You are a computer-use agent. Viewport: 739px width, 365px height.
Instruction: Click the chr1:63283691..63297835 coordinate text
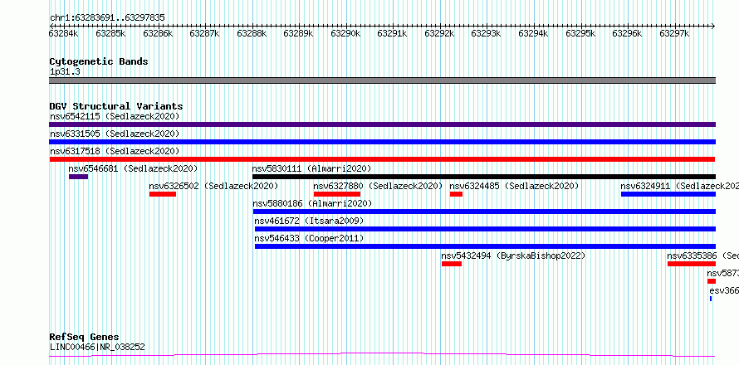pyautogui.click(x=107, y=18)
